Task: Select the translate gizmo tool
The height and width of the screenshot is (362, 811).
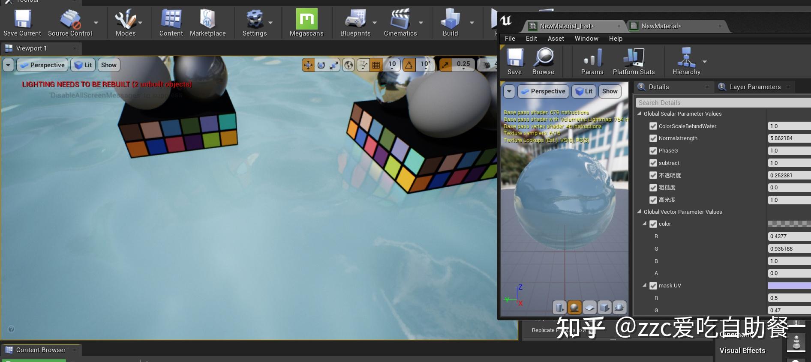Action: (308, 65)
